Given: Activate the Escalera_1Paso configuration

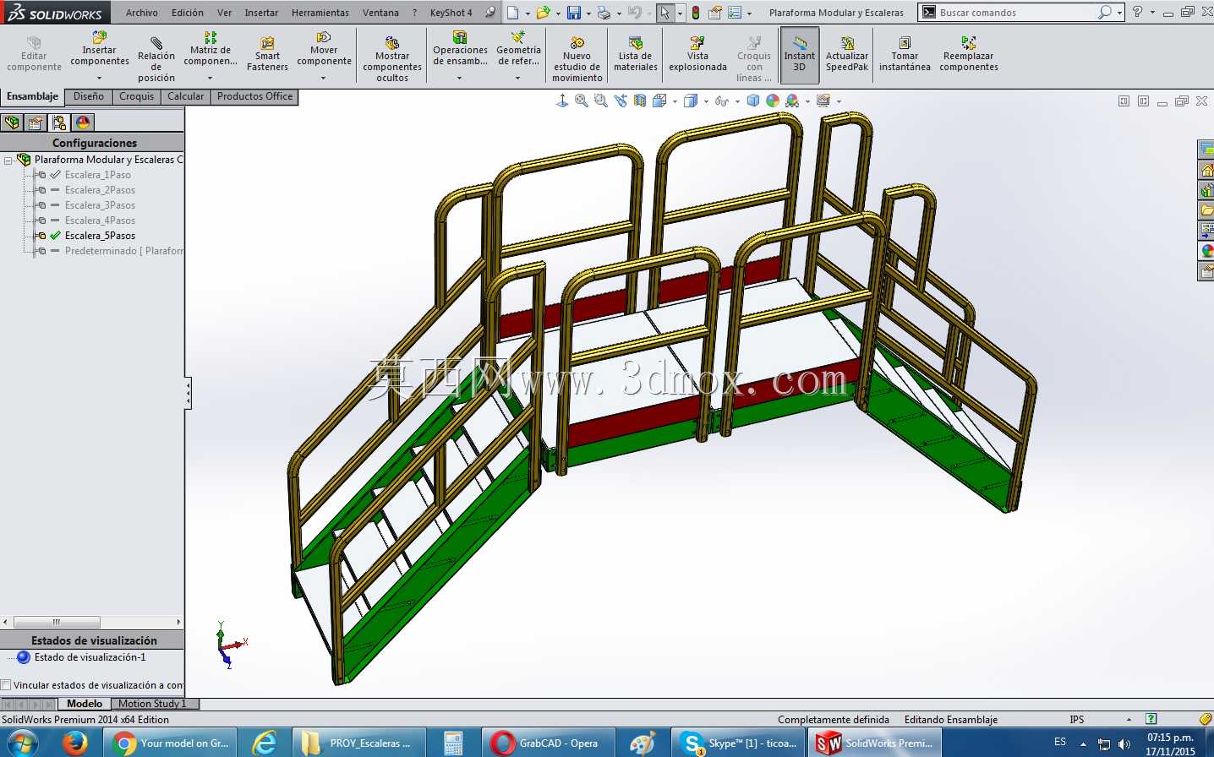Looking at the screenshot, I should click(98, 175).
